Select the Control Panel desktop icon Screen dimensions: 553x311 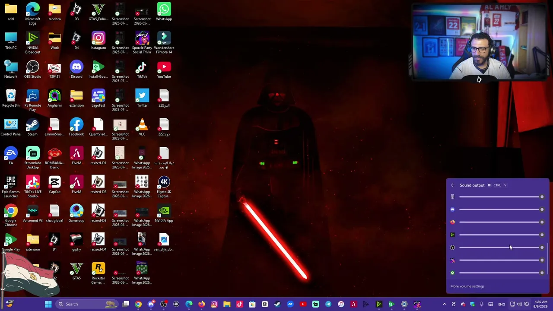pos(11,127)
